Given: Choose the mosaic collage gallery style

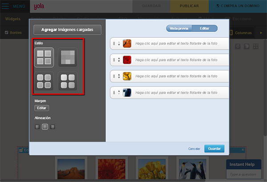Looking at the screenshot, I should click(68, 57).
